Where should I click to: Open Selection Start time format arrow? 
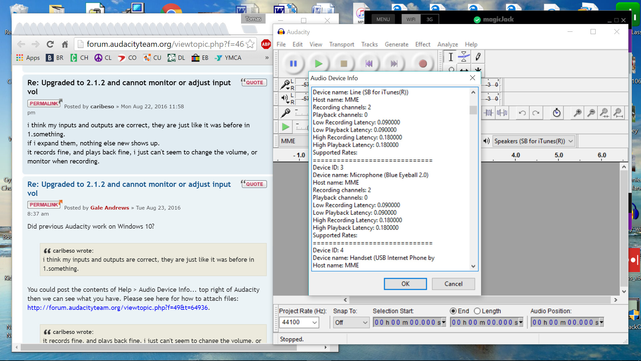[444, 323]
